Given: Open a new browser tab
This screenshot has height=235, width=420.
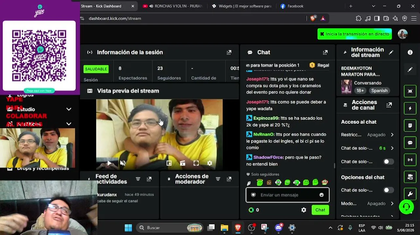Looking at the screenshot, I should pos(351,6).
